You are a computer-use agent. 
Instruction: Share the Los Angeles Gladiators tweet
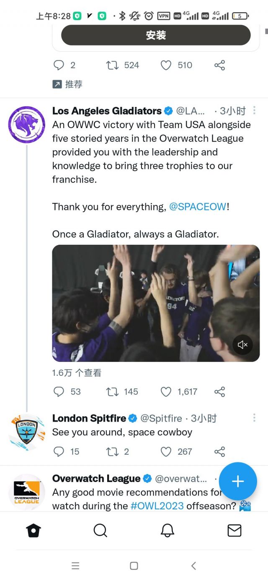pos(219,392)
